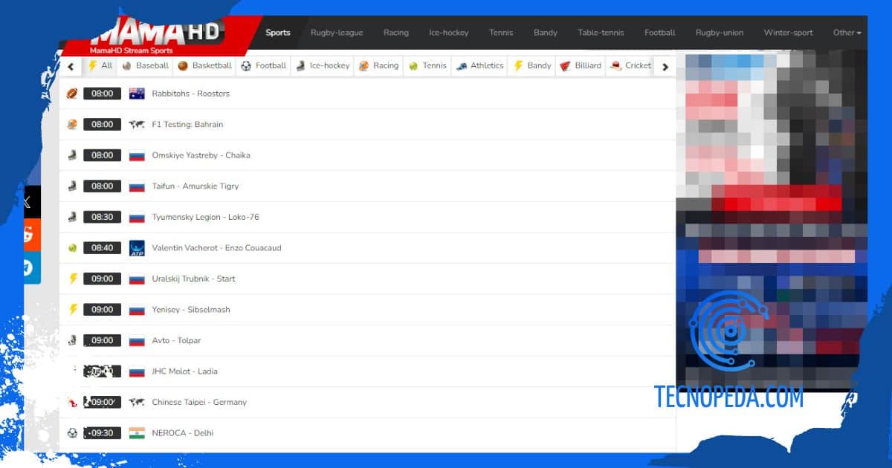Click the pixelated advertisement banner

772,221
